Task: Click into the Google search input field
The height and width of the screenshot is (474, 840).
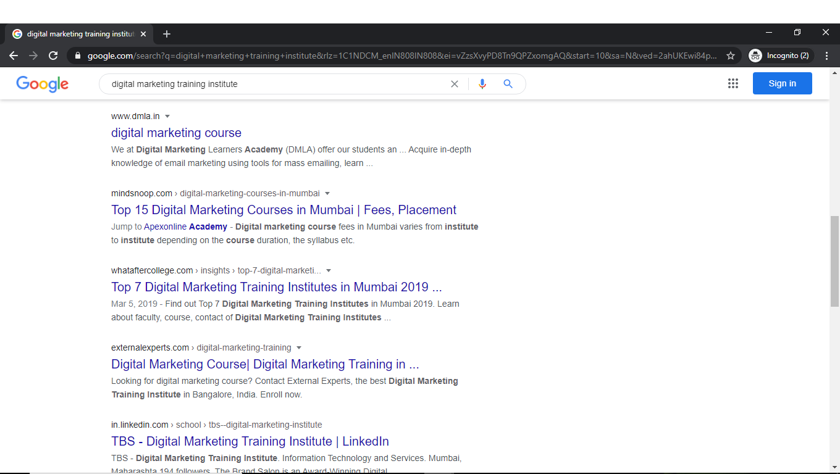Action: point(278,84)
